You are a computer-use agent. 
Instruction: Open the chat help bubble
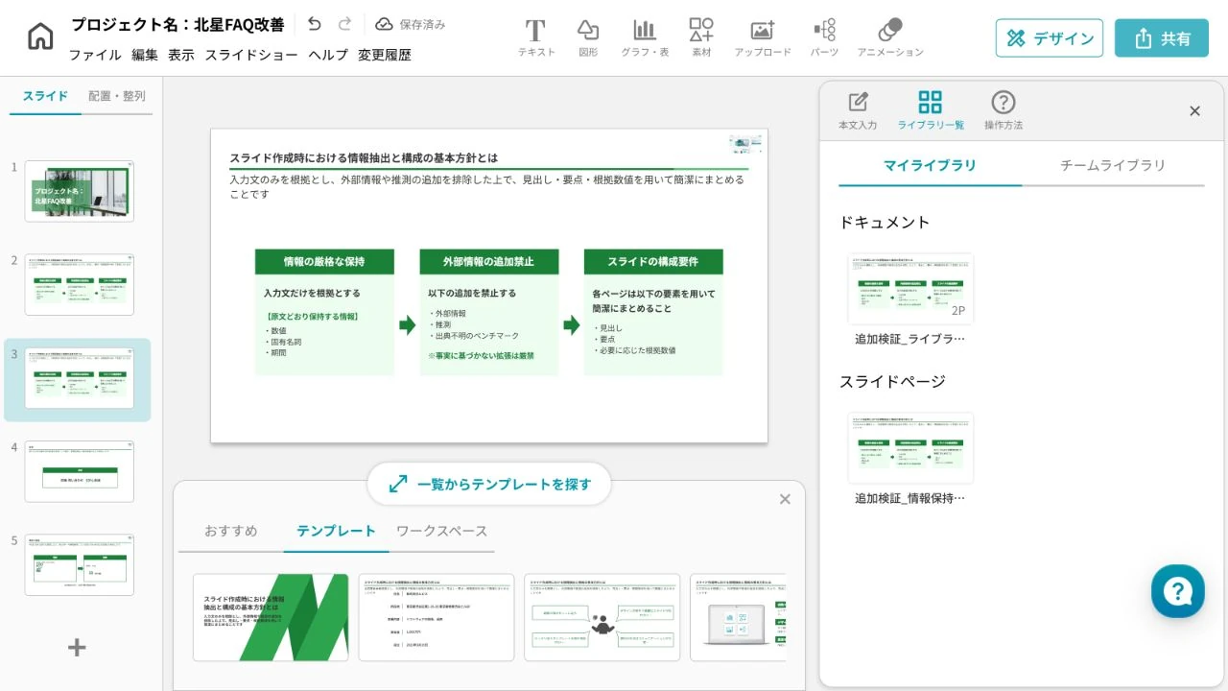coord(1178,591)
